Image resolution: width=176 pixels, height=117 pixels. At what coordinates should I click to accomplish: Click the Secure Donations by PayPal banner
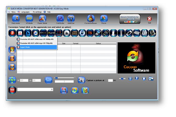pos(129,19)
